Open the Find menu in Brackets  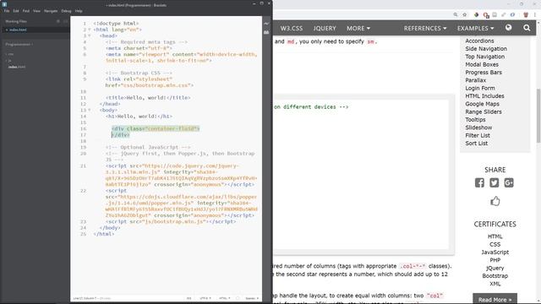(26, 11)
